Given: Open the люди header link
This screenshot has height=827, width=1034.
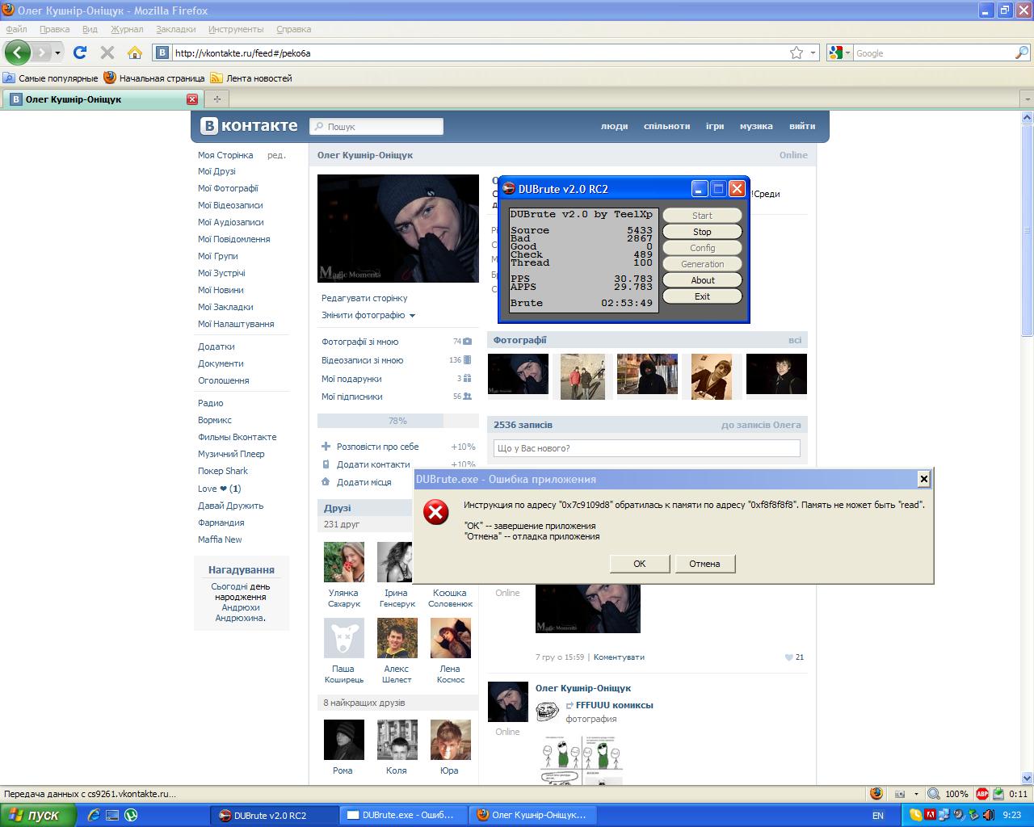Looking at the screenshot, I should pyautogui.click(x=614, y=126).
